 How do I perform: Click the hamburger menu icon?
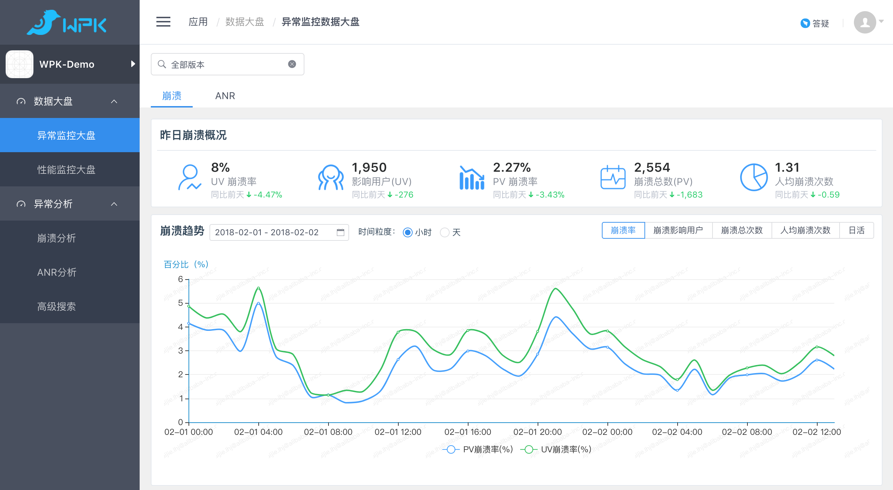tap(163, 22)
